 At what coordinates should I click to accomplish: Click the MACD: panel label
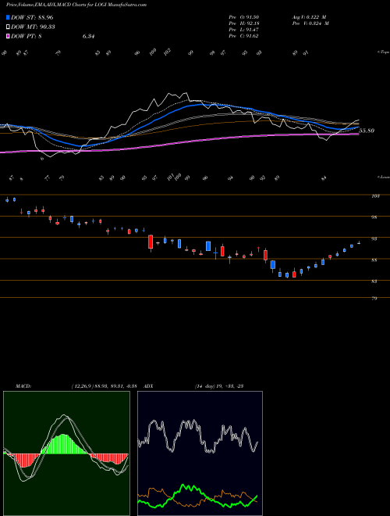pyautogui.click(x=23, y=386)
